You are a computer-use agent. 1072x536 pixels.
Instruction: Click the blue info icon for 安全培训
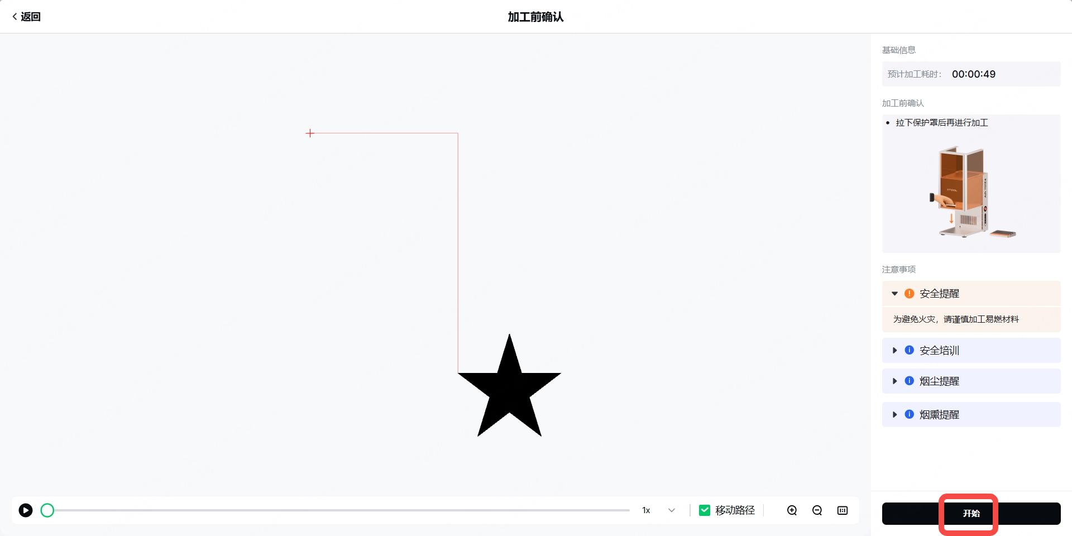pos(910,350)
